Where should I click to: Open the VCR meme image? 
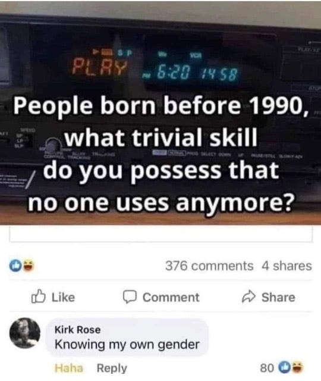(160, 113)
